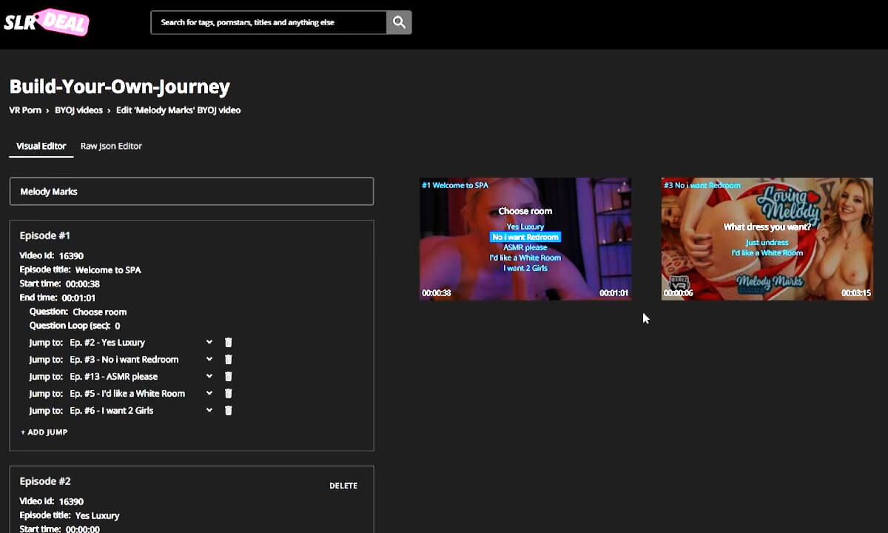Focus the search input field
Viewport: 888px width, 533px height.
tap(269, 22)
